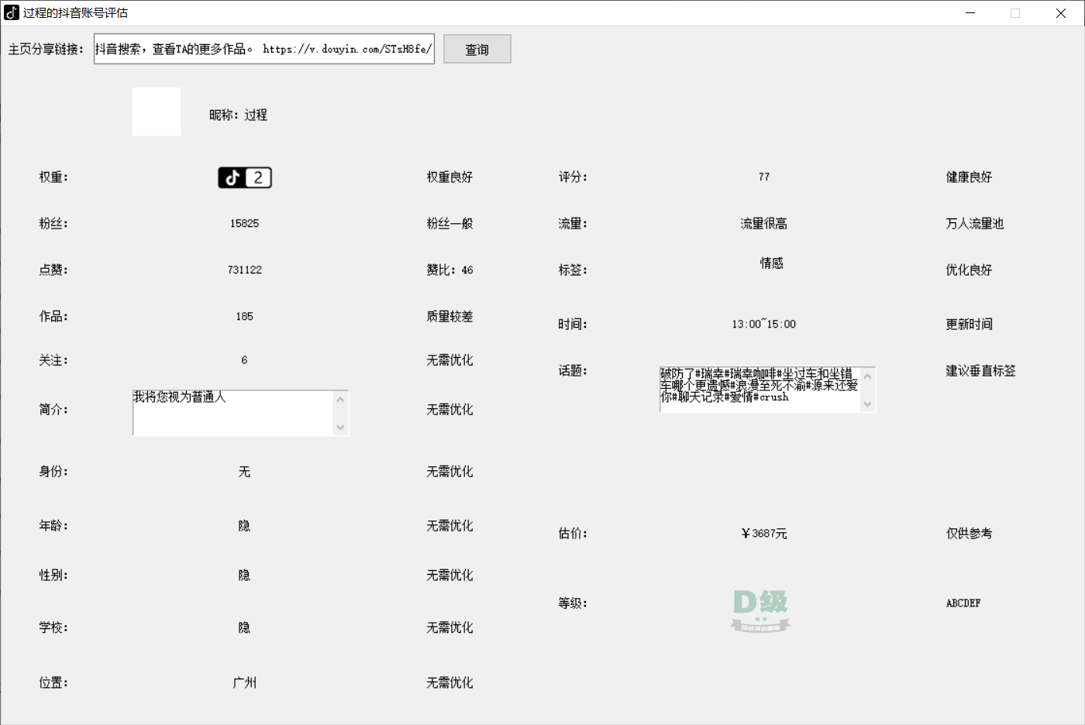
Task: Select the 主页分享链接 input field
Action: (263, 49)
